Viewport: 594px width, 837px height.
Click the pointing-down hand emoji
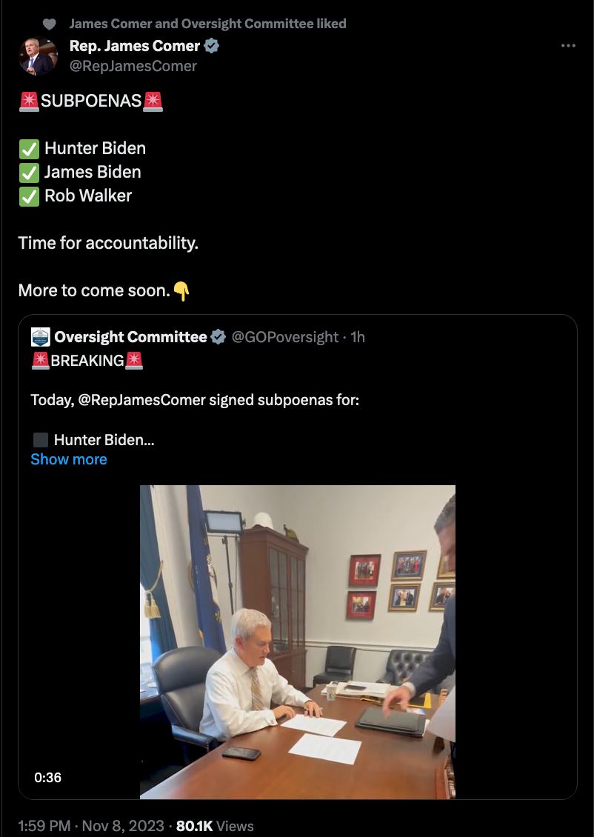point(181,291)
